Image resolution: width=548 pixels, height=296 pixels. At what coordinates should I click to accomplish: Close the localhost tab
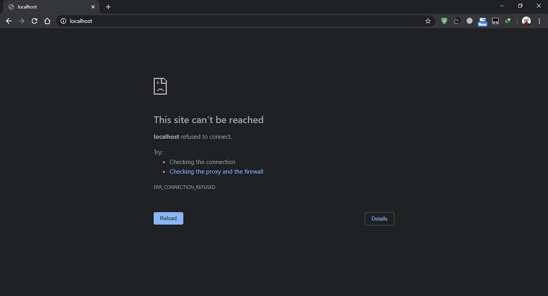click(93, 6)
